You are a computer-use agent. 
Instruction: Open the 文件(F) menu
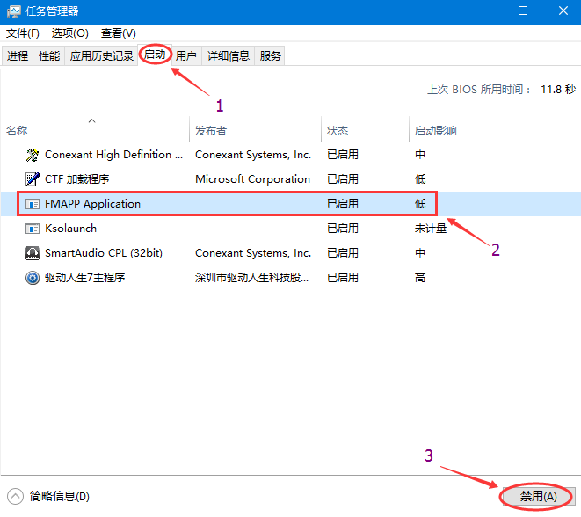click(x=23, y=33)
